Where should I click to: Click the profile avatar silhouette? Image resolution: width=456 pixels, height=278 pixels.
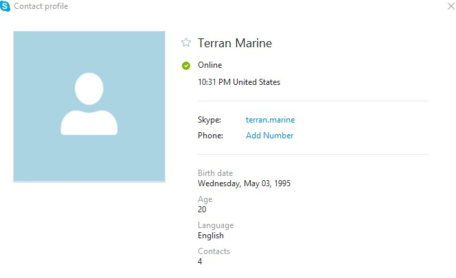pos(89,103)
